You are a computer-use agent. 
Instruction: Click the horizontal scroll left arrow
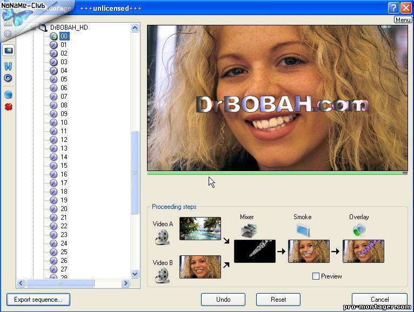pos(21,283)
